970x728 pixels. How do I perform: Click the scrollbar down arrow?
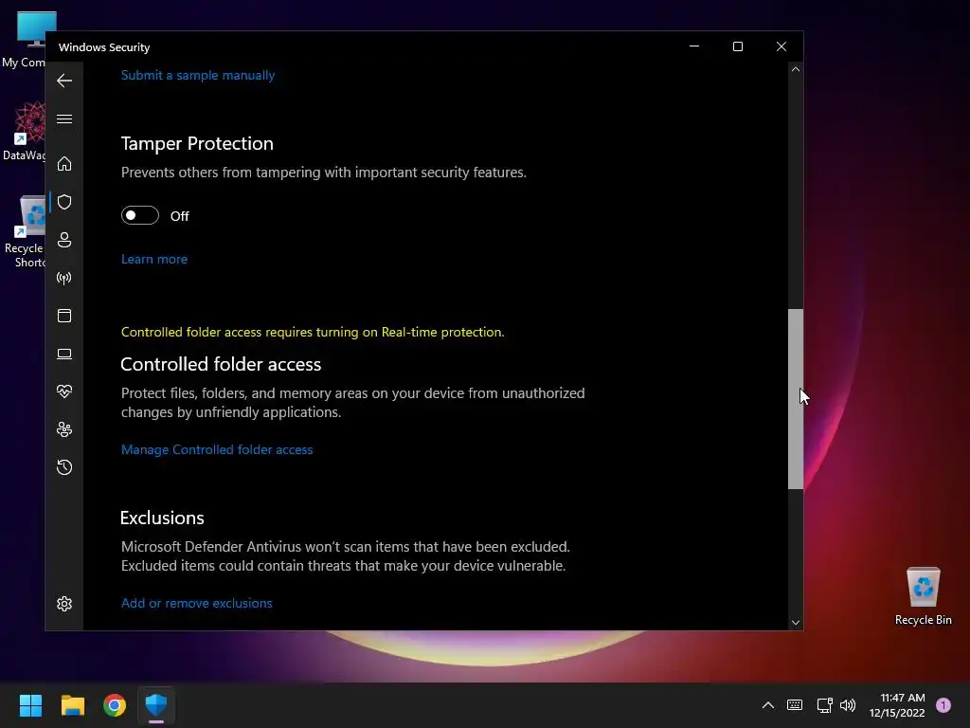[x=796, y=623]
